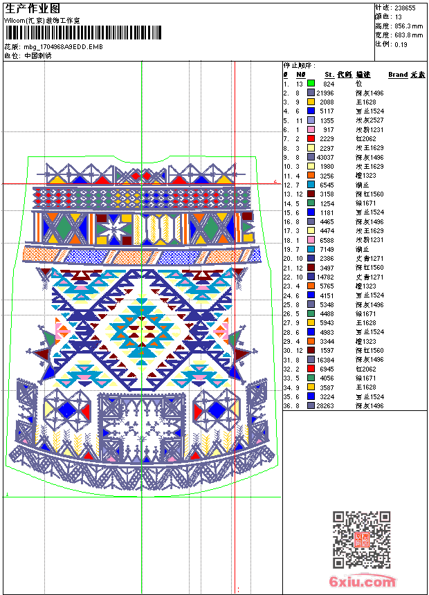Viewport: 429px width, 595px height.
Task: Click stitch count 43037 in row 9
Action: [325, 157]
